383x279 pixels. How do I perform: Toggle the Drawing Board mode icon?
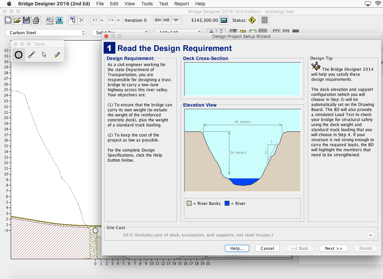(50, 20)
